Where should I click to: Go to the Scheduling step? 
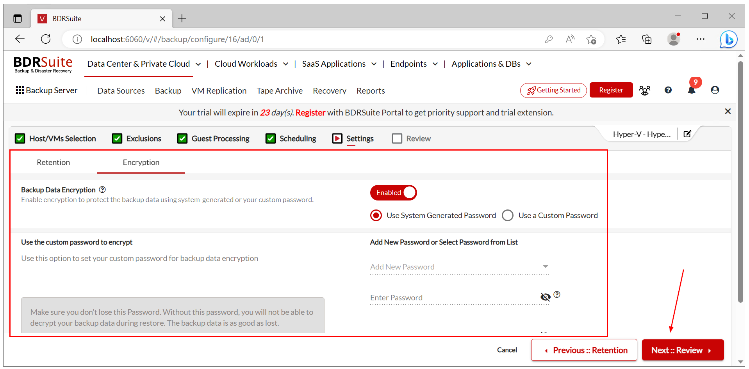coord(291,138)
